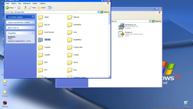Collapse the Подробно details panel
The height and width of the screenshot is (109, 193).
(33, 33)
